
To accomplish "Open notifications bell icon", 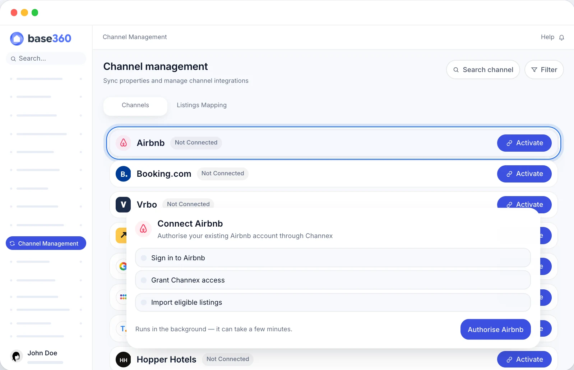I will [x=562, y=37].
